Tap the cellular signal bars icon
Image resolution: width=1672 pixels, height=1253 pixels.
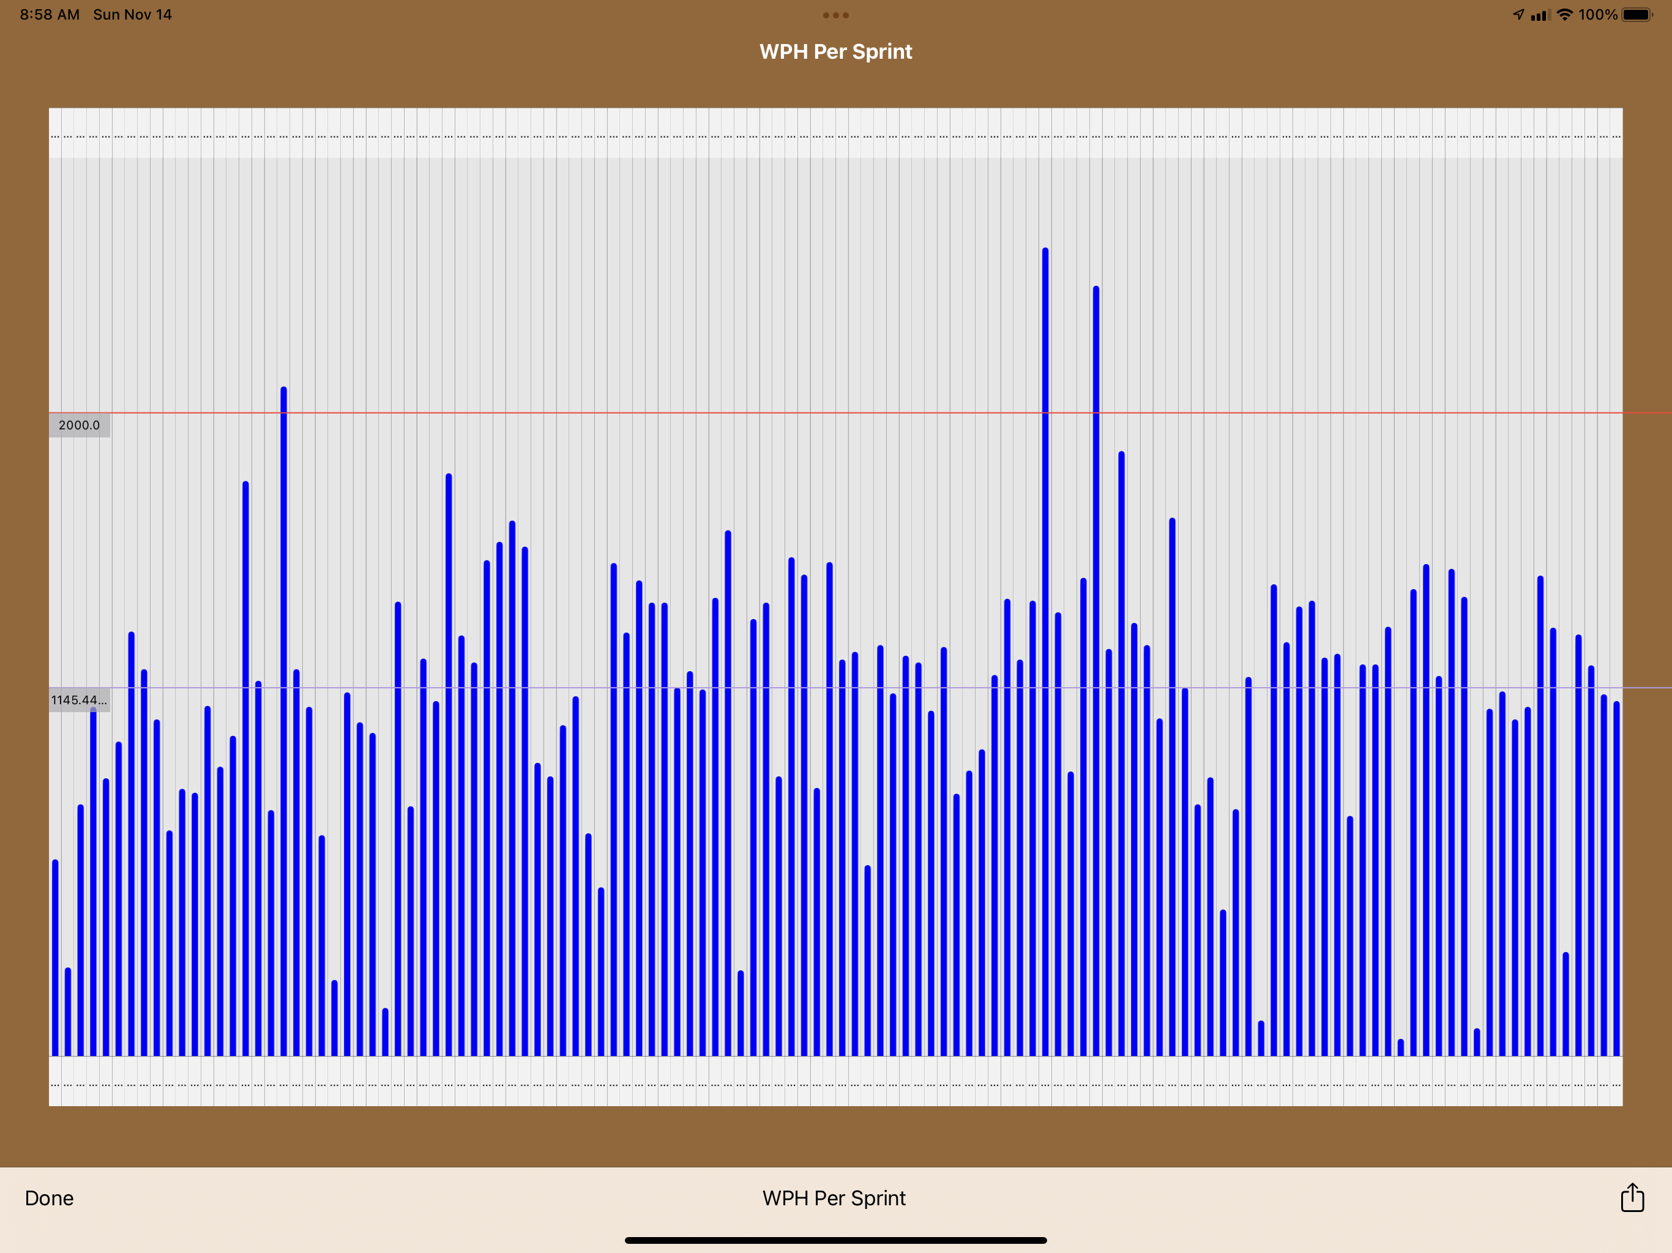pos(1540,15)
